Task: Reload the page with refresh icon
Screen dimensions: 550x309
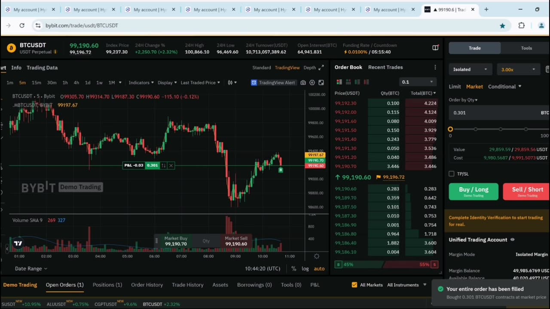Action: pyautogui.click(x=22, y=25)
